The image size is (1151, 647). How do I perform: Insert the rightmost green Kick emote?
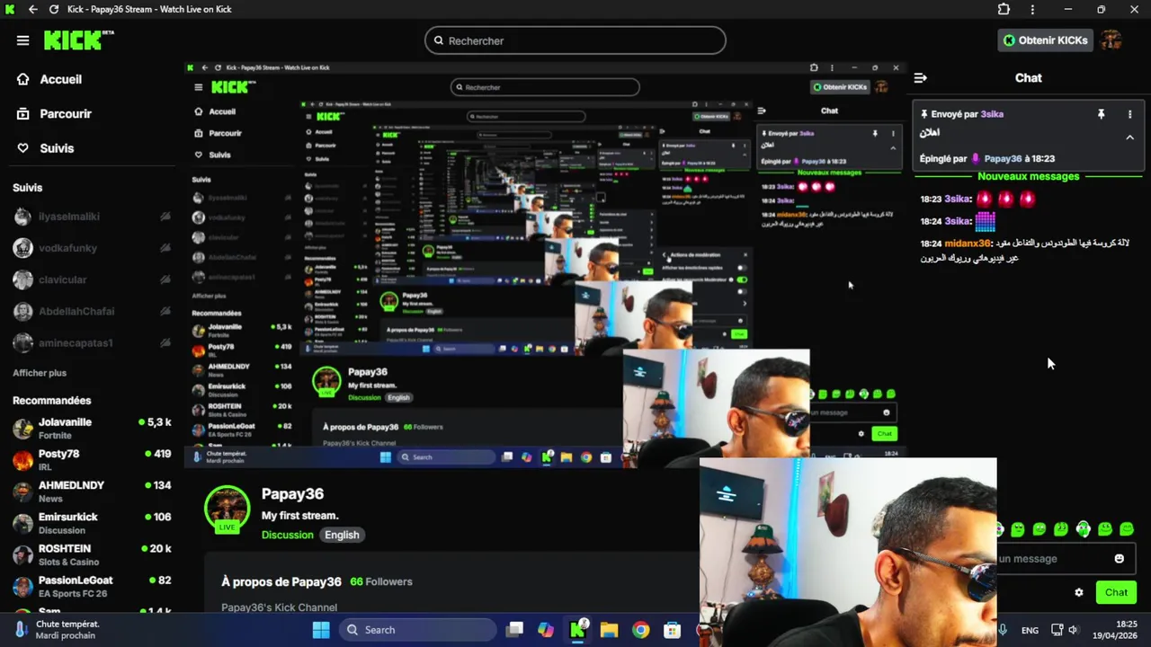1127,529
